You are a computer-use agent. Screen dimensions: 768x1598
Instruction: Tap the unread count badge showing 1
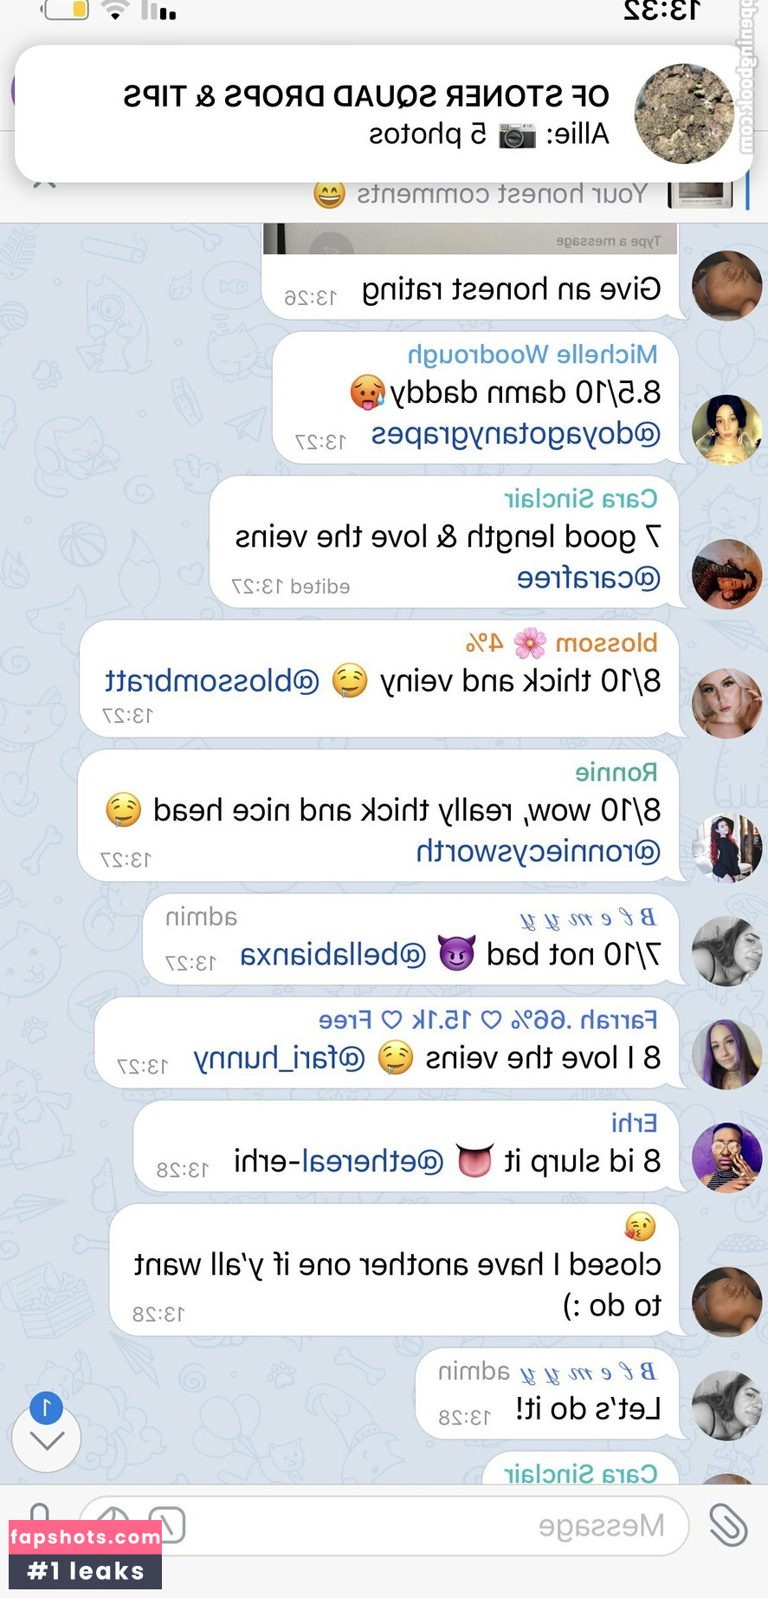[47, 1408]
